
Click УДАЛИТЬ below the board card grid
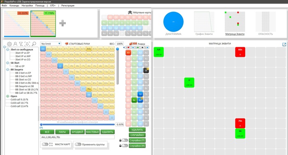(137, 130)
